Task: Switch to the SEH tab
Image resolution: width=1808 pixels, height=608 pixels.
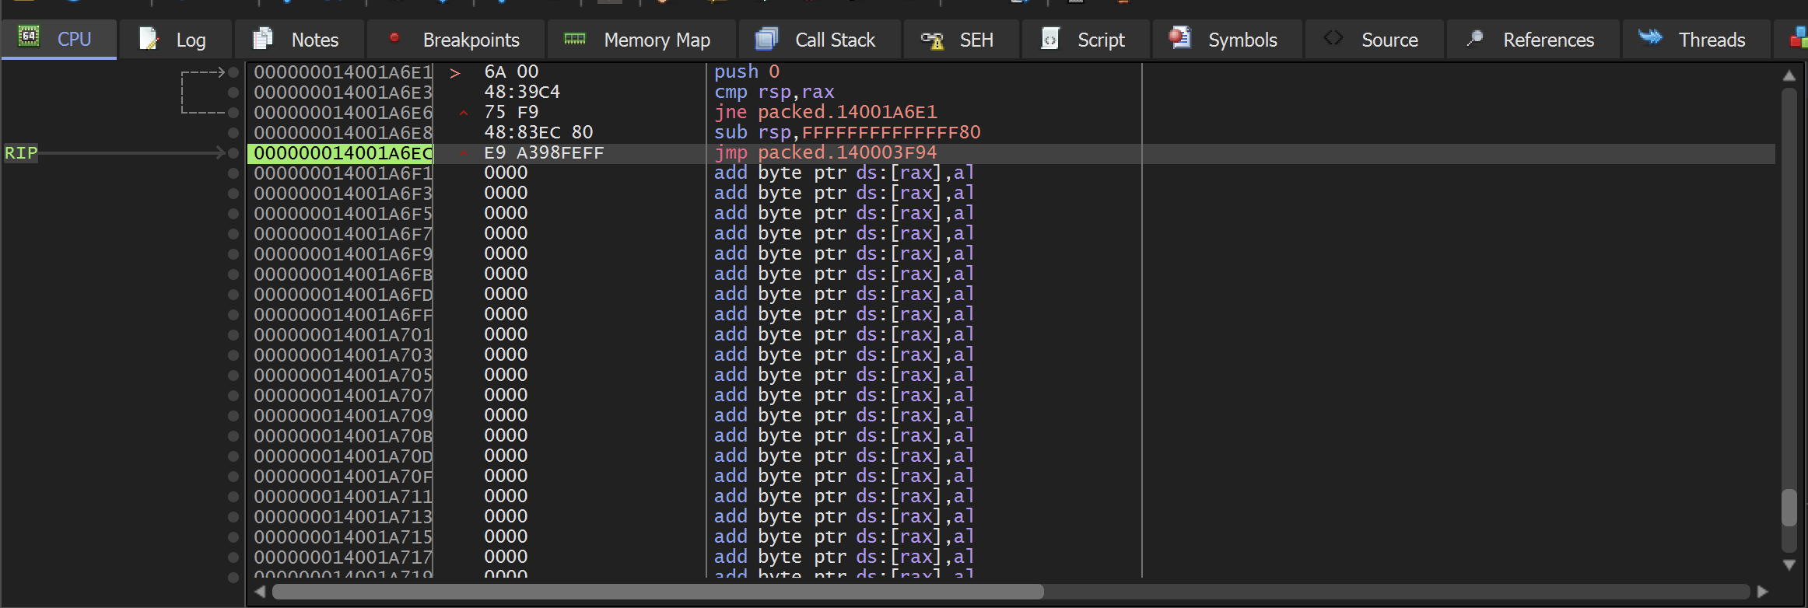Action: (x=961, y=39)
